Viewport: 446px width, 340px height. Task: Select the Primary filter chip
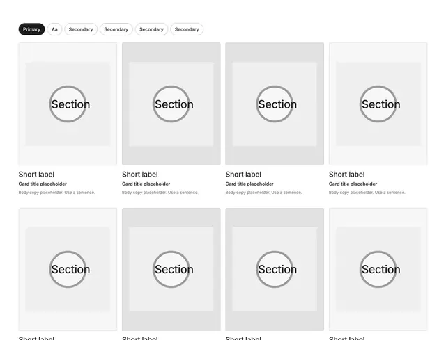pyautogui.click(x=31, y=29)
